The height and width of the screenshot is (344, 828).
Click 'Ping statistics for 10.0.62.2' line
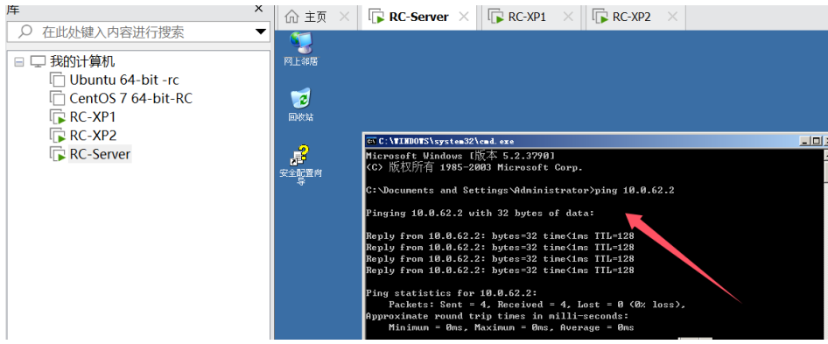pyautogui.click(x=452, y=293)
